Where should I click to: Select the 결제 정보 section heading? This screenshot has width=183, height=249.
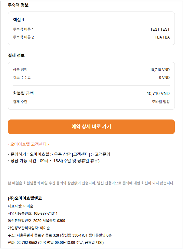point(16,55)
